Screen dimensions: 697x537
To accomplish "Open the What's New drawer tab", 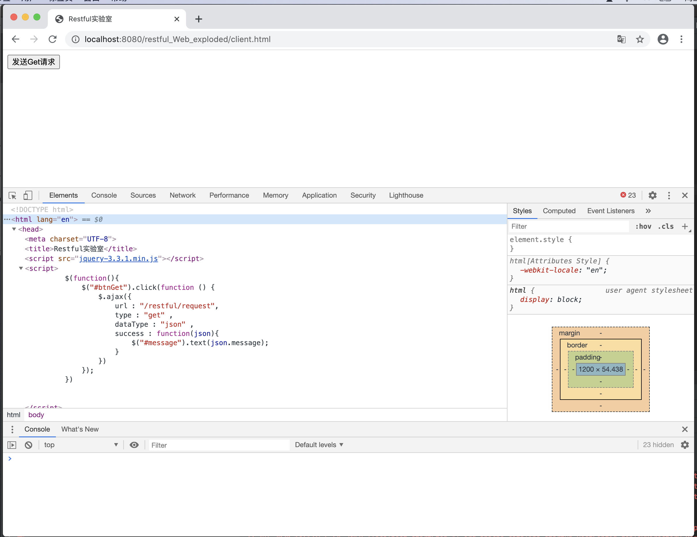I will 80,430.
